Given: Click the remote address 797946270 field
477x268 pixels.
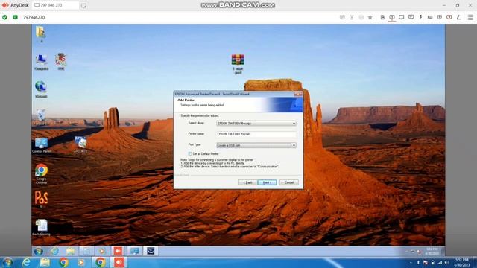Looking at the screenshot, I should [x=34, y=17].
